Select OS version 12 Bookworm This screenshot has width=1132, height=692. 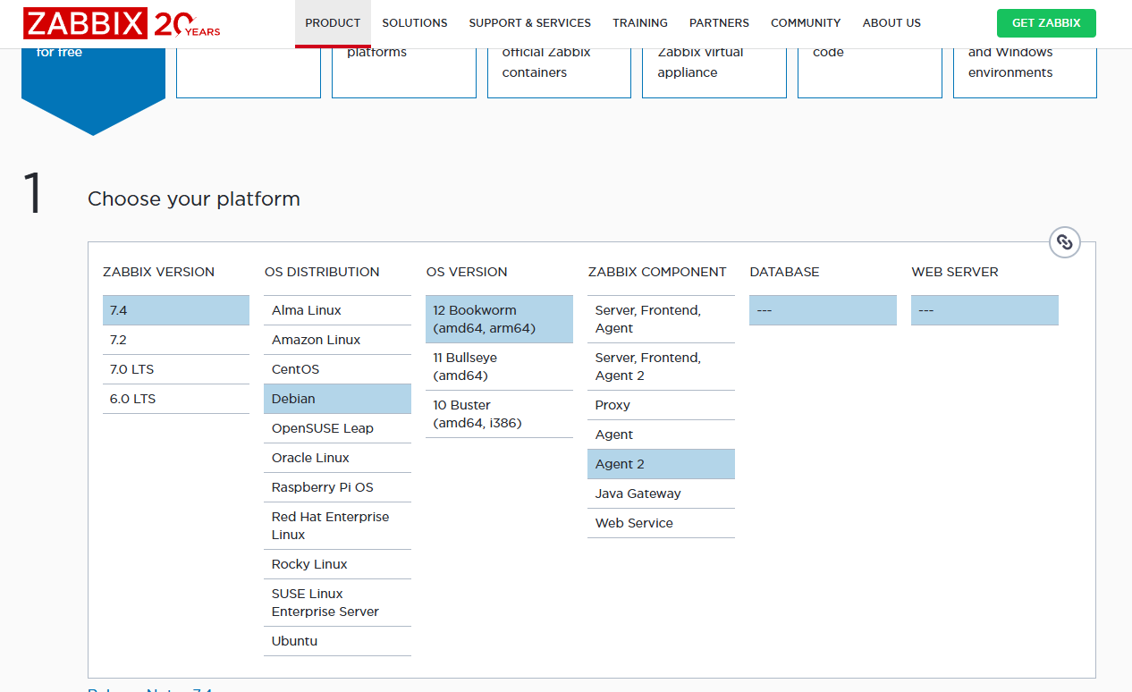click(500, 319)
